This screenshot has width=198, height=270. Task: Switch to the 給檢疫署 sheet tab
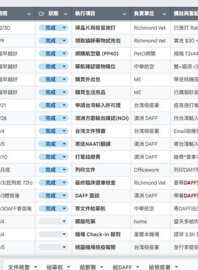point(159,267)
